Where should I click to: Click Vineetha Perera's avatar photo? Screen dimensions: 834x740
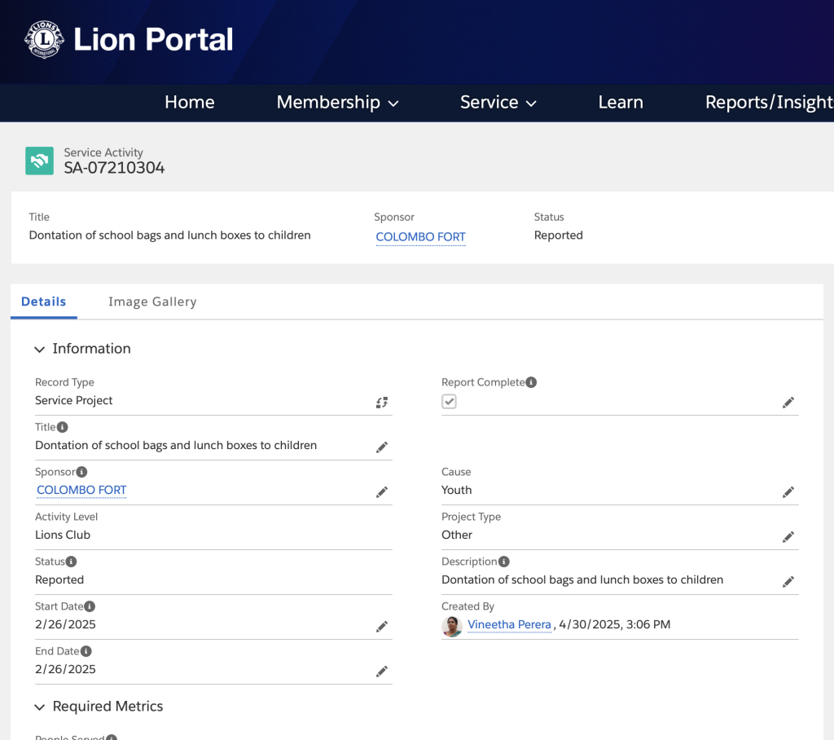tap(452, 626)
